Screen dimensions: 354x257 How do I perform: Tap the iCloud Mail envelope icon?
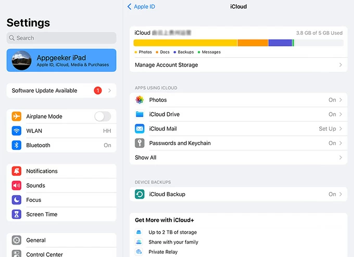[x=140, y=128]
